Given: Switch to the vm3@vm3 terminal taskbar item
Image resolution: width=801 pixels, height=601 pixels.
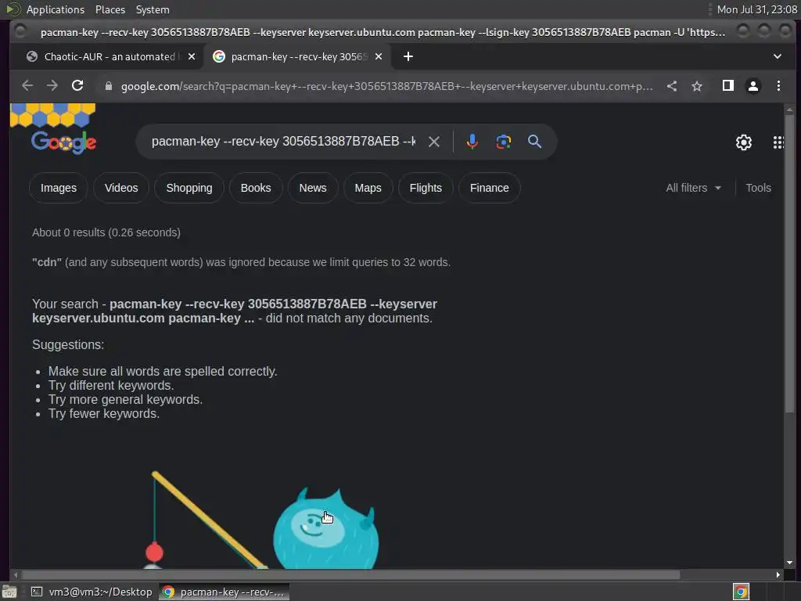Looking at the screenshot, I should [91, 592].
